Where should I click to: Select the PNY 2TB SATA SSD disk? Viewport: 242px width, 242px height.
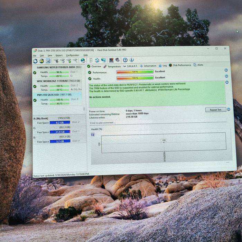click(x=57, y=99)
